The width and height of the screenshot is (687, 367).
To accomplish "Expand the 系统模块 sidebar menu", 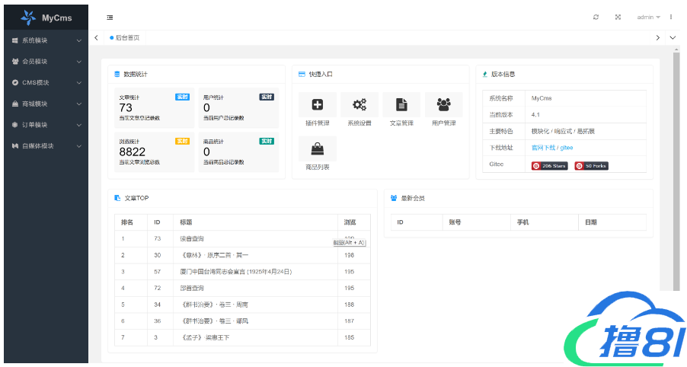I will [46, 40].
